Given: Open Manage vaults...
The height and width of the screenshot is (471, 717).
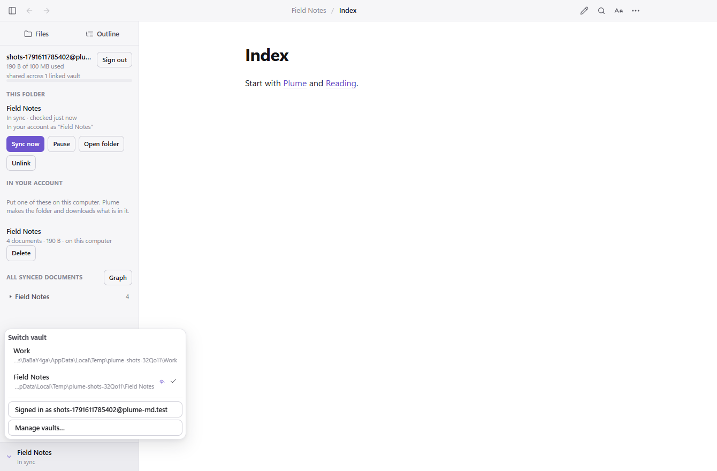Looking at the screenshot, I should click(x=95, y=428).
